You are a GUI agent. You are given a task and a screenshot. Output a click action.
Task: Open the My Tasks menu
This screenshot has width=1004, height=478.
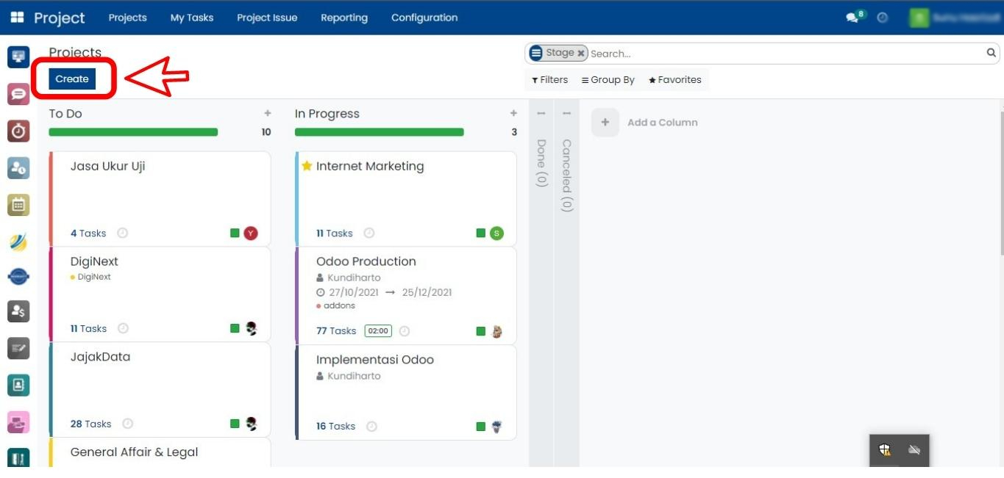[x=192, y=18]
